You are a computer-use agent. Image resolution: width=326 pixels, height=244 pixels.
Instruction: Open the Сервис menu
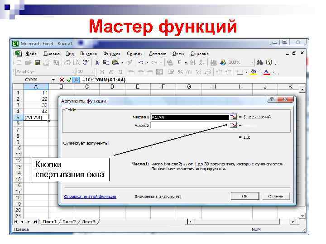(x=135, y=53)
